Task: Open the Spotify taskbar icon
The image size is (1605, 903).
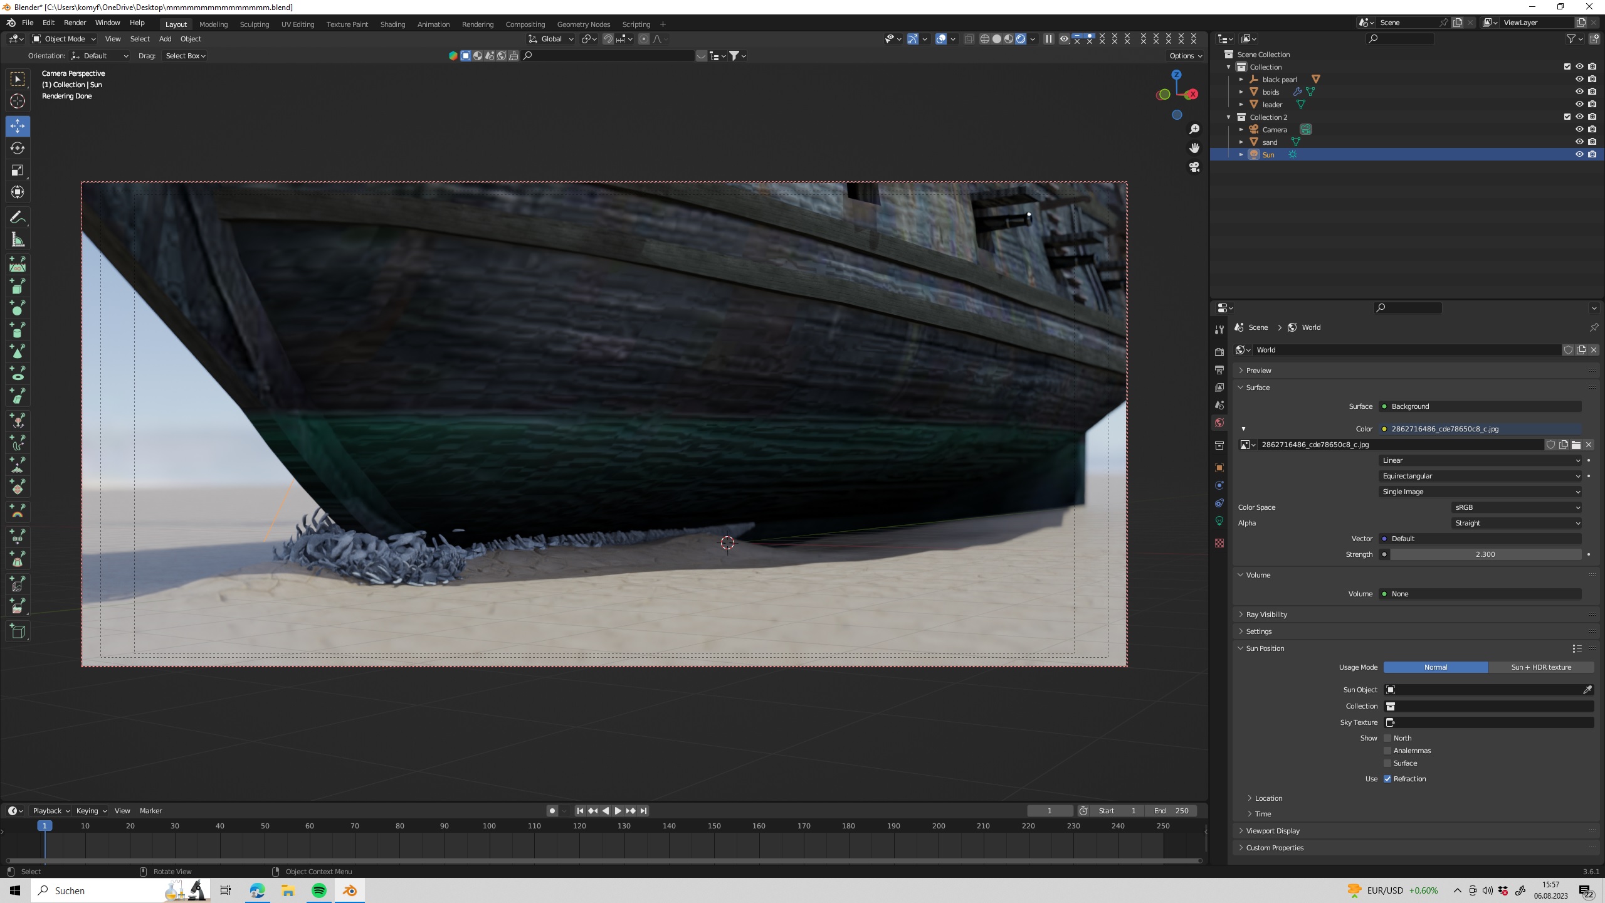Action: (319, 890)
